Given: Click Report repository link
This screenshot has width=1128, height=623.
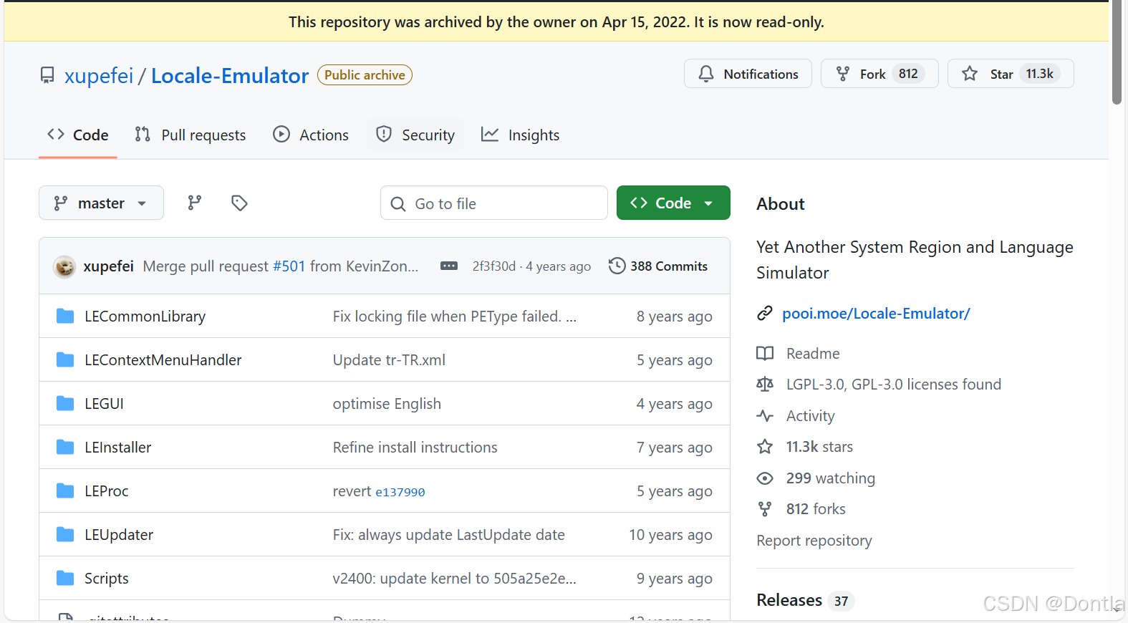Looking at the screenshot, I should pyautogui.click(x=814, y=540).
